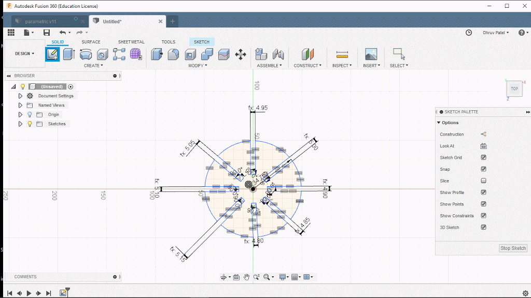Select the Rectangular Pattern tool

[x=119, y=54]
